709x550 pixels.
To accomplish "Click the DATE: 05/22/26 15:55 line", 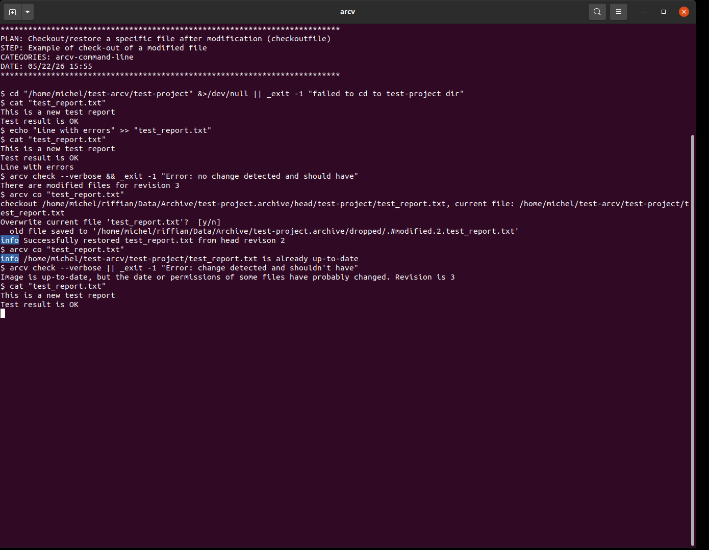I will [46, 66].
